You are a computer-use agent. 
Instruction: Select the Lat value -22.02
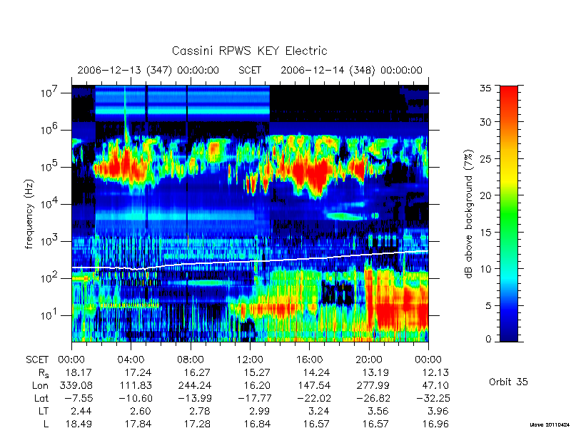(x=313, y=398)
